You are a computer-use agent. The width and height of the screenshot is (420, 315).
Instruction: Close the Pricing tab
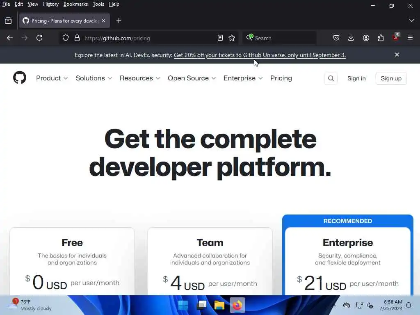click(x=103, y=21)
